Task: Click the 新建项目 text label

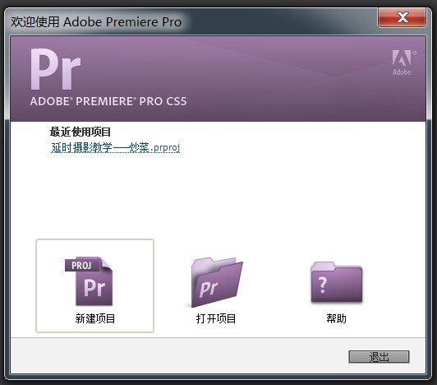Action: pyautogui.click(x=95, y=318)
